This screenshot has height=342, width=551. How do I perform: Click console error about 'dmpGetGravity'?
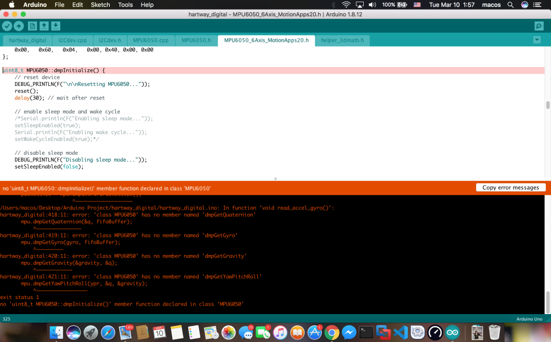[x=123, y=256]
